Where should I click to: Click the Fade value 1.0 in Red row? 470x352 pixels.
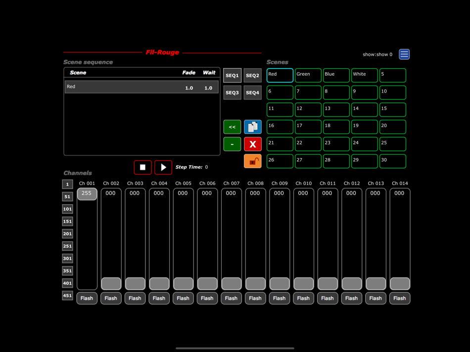(189, 88)
